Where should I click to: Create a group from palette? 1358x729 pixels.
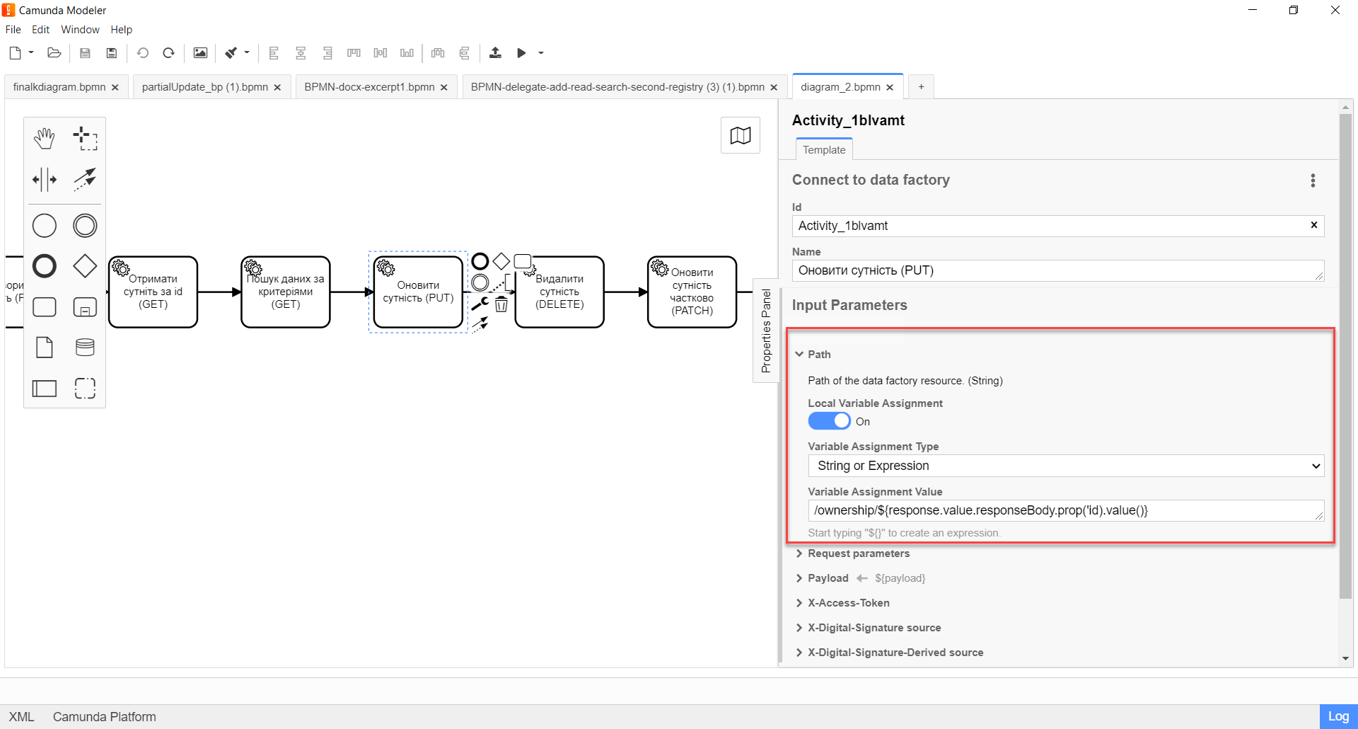point(85,388)
